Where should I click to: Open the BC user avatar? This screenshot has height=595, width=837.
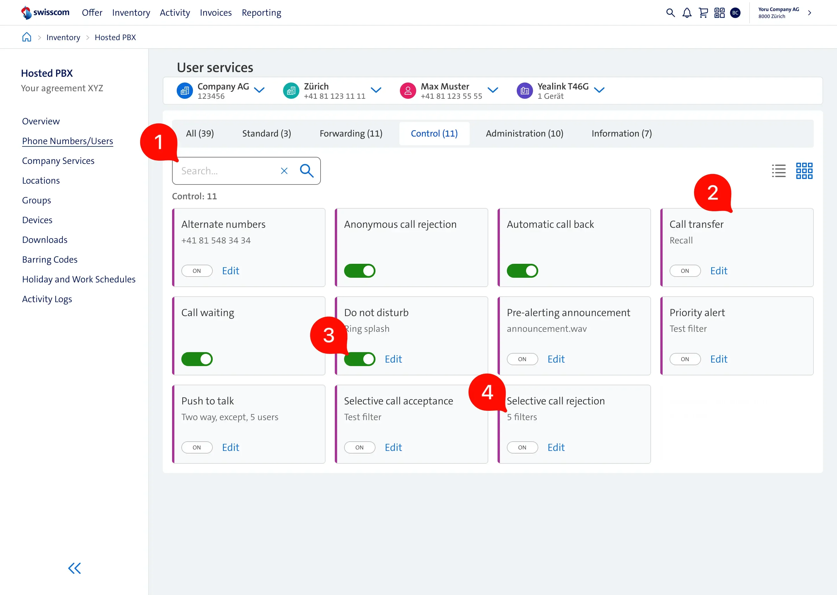tap(736, 12)
